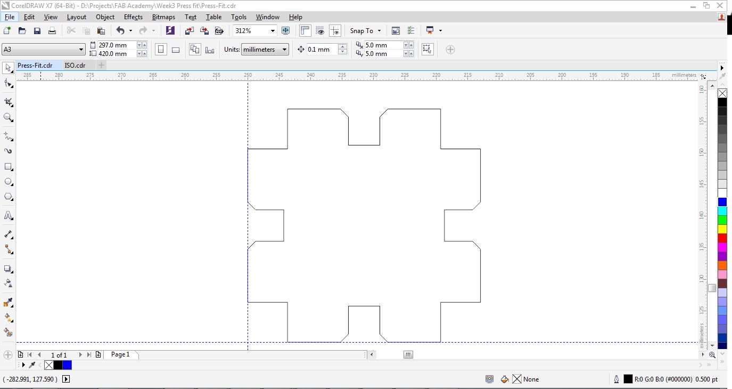
Task: Pick the red swatch in color palette
Action: (722, 238)
